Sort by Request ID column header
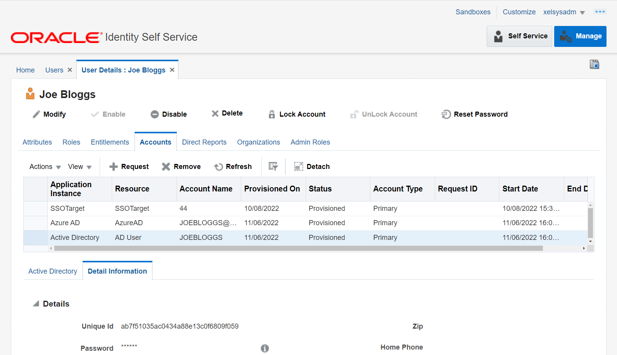This screenshot has width=617, height=355. click(x=467, y=189)
